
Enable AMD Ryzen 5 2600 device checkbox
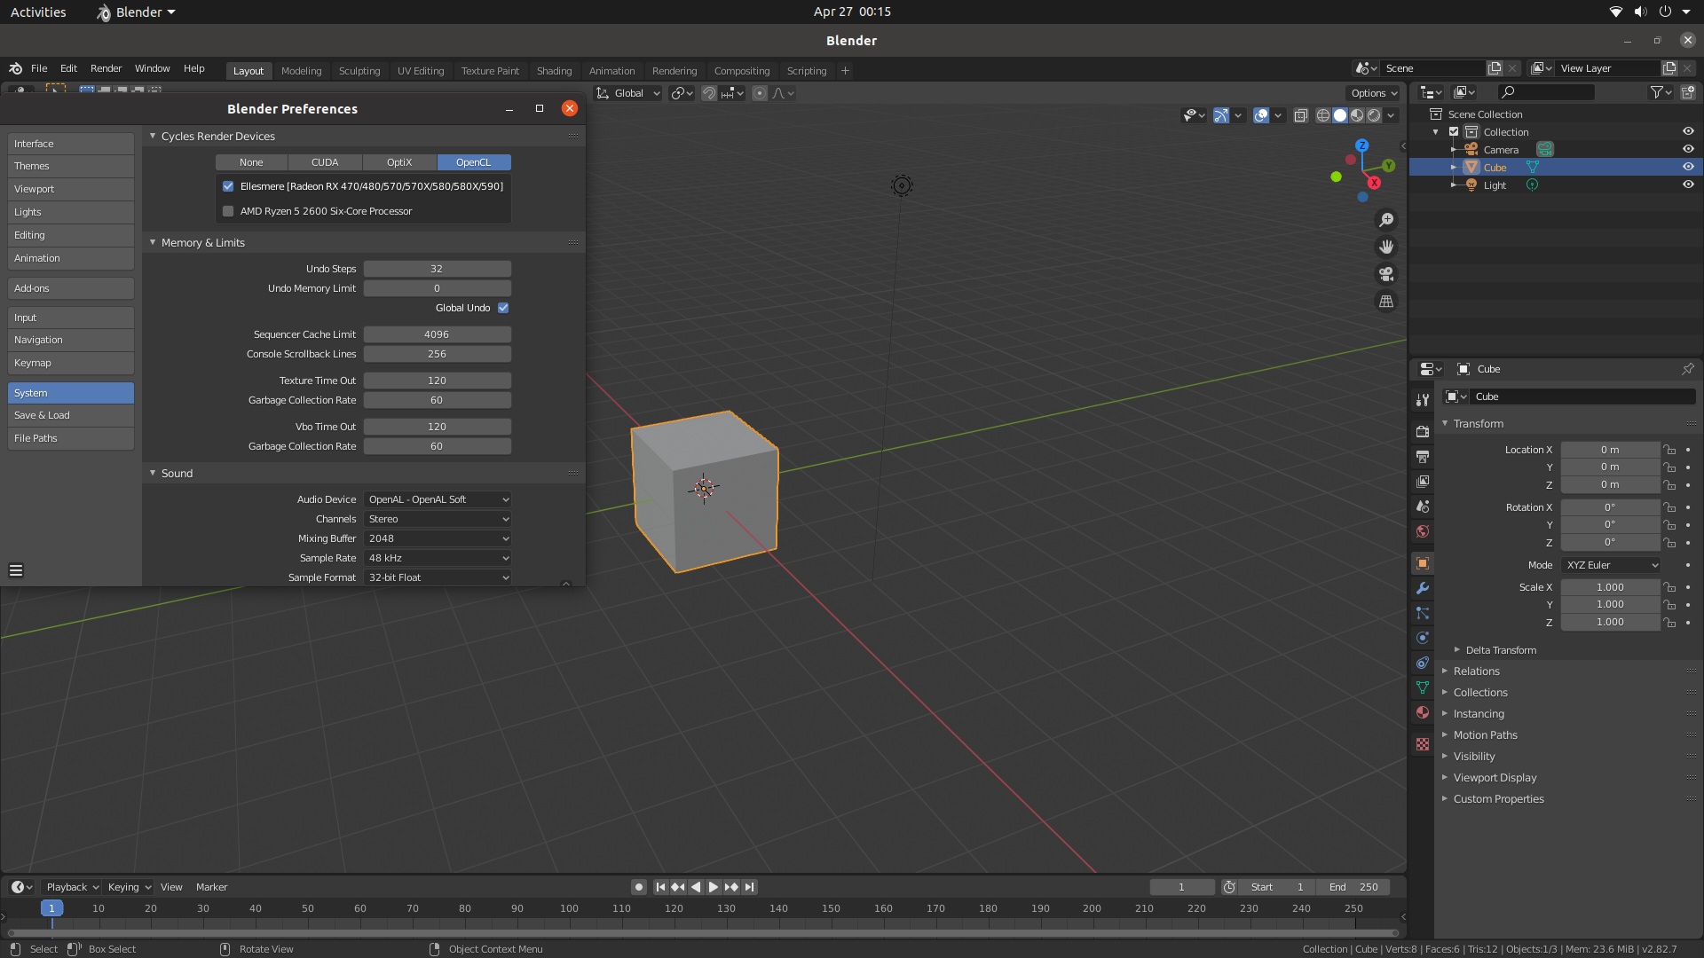[x=228, y=211]
